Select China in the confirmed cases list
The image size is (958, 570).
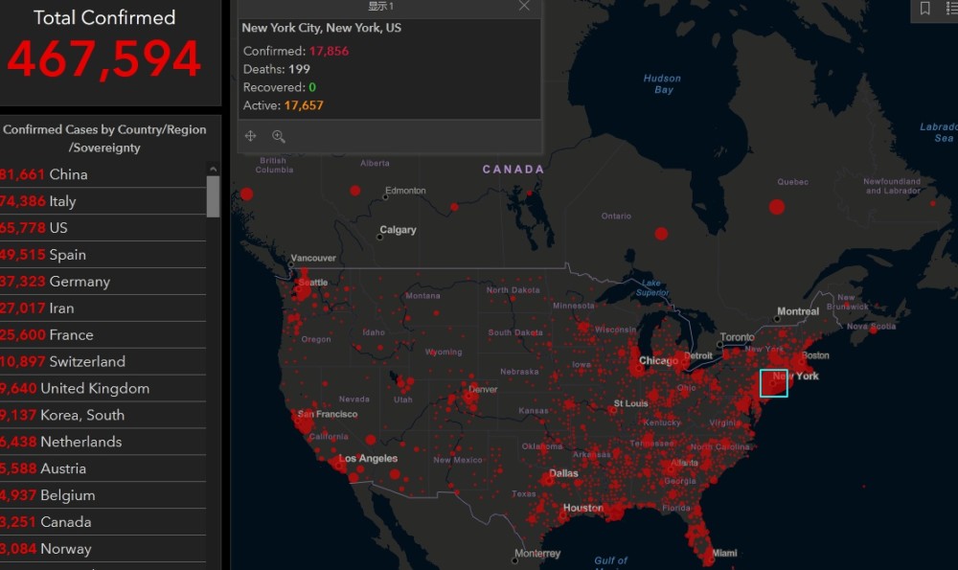click(67, 174)
